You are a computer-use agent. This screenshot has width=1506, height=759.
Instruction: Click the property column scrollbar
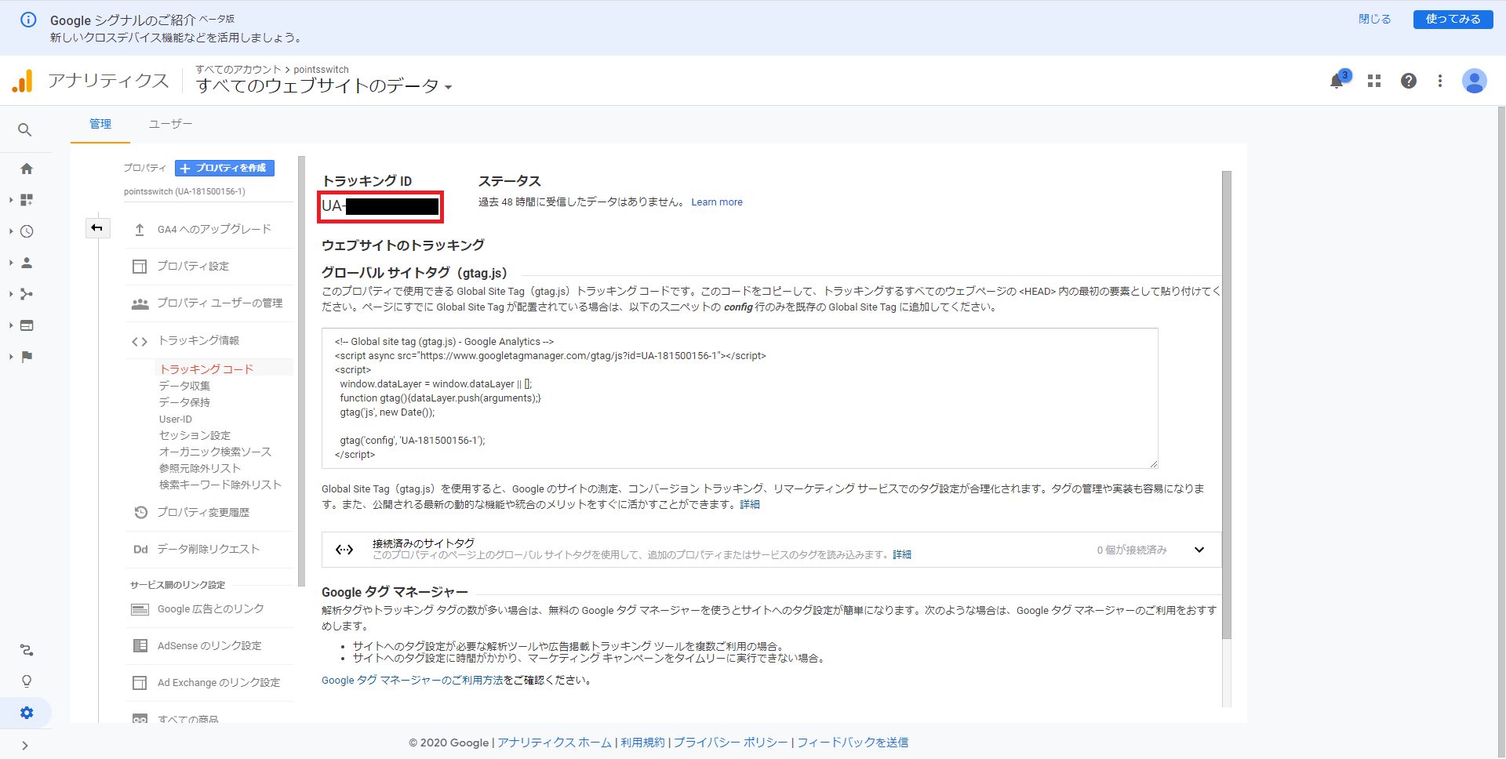302,372
